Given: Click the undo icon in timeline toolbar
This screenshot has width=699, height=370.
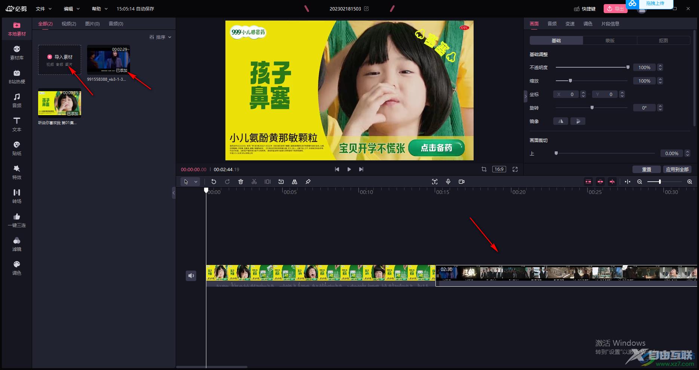Looking at the screenshot, I should point(214,182).
